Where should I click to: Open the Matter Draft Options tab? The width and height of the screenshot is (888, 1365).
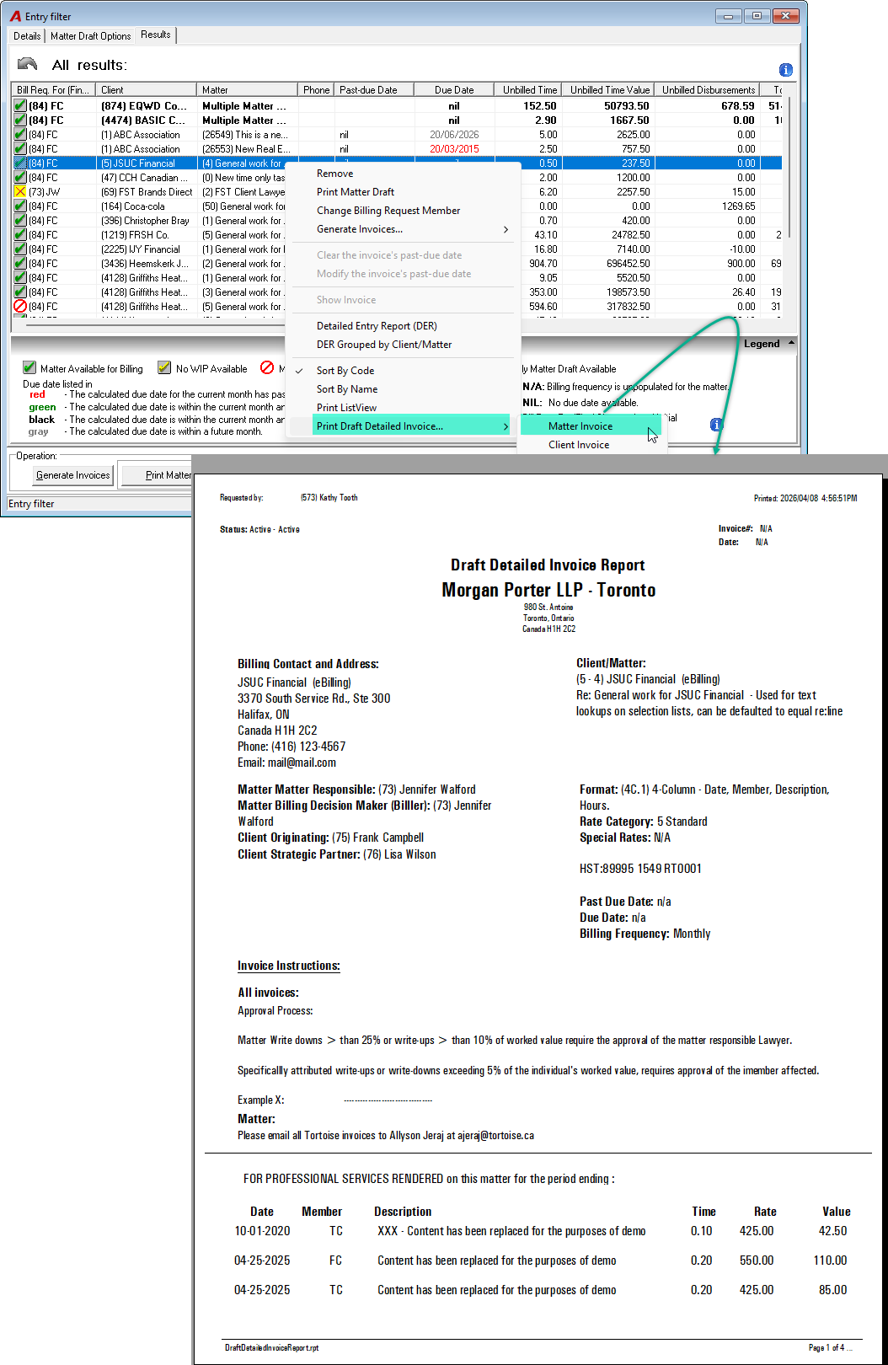[90, 36]
